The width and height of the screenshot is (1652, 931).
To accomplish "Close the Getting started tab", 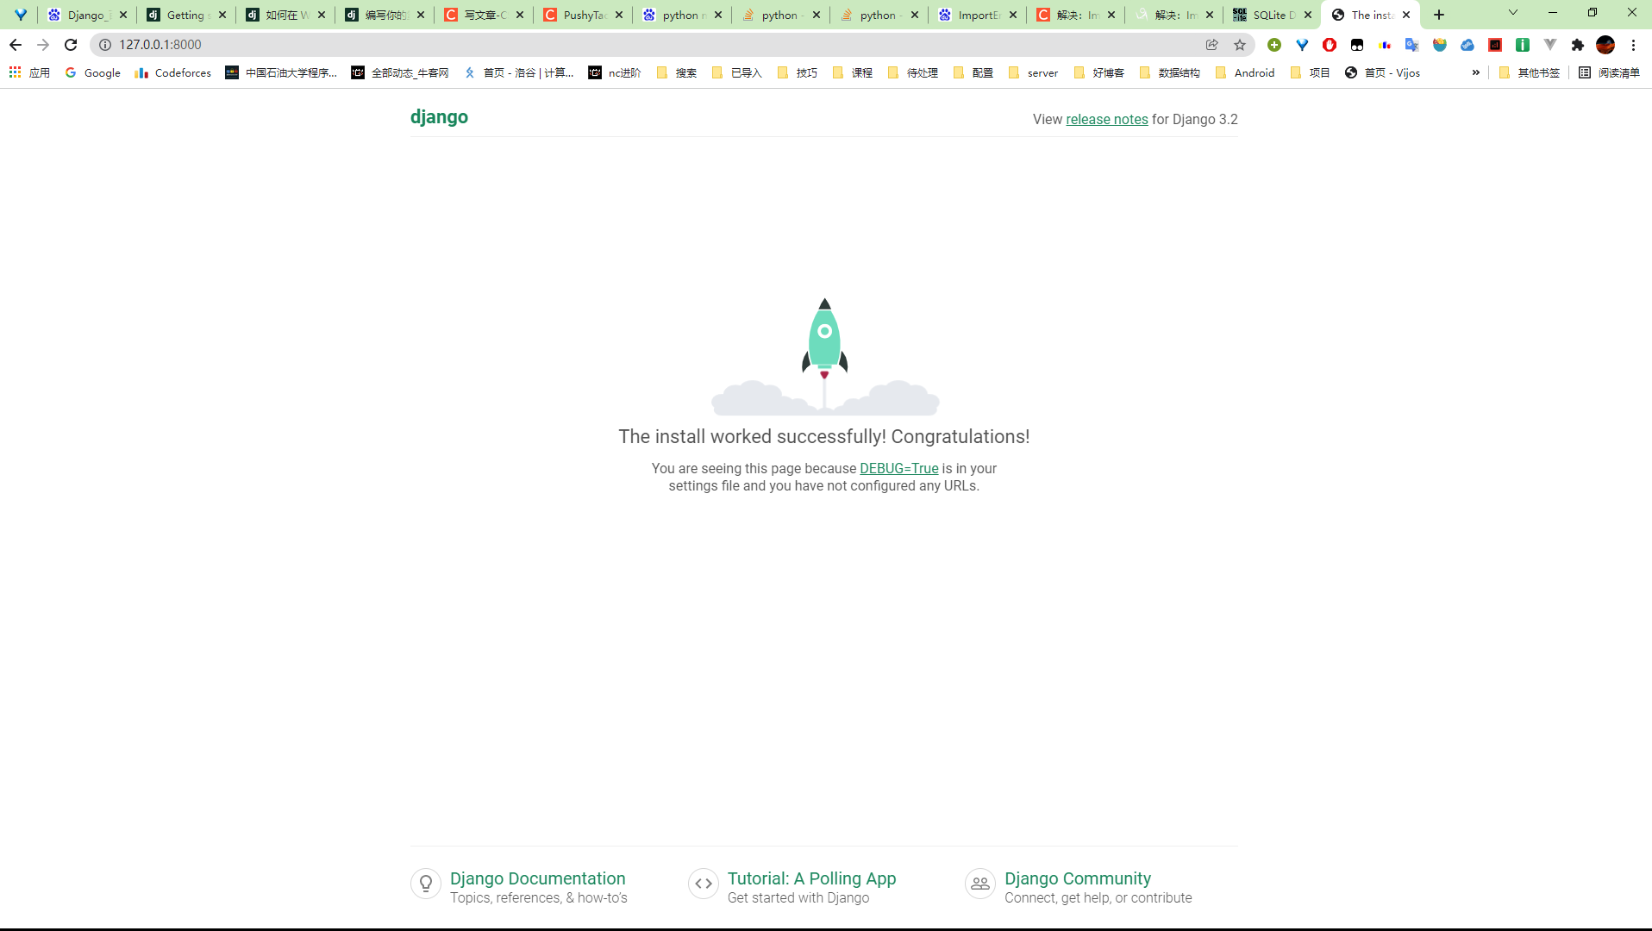I will pos(222,15).
